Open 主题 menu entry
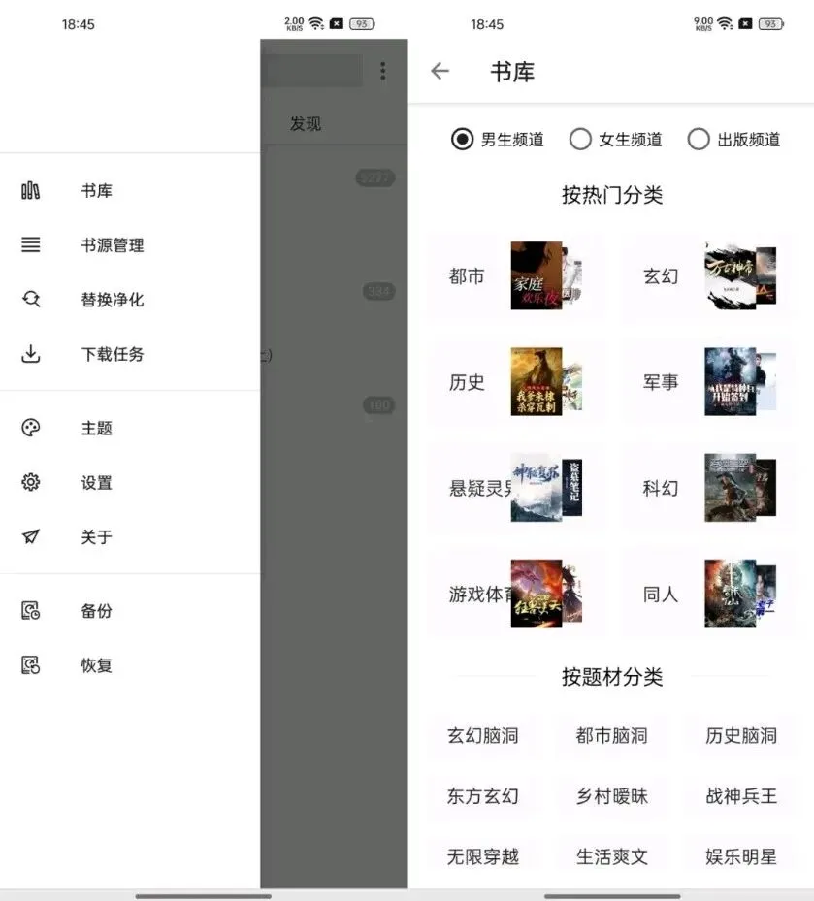The width and height of the screenshot is (814, 901). tap(130, 428)
